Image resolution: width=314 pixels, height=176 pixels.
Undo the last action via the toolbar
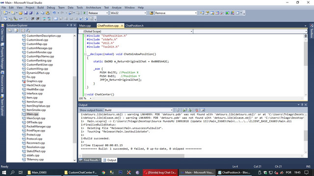click(54, 13)
